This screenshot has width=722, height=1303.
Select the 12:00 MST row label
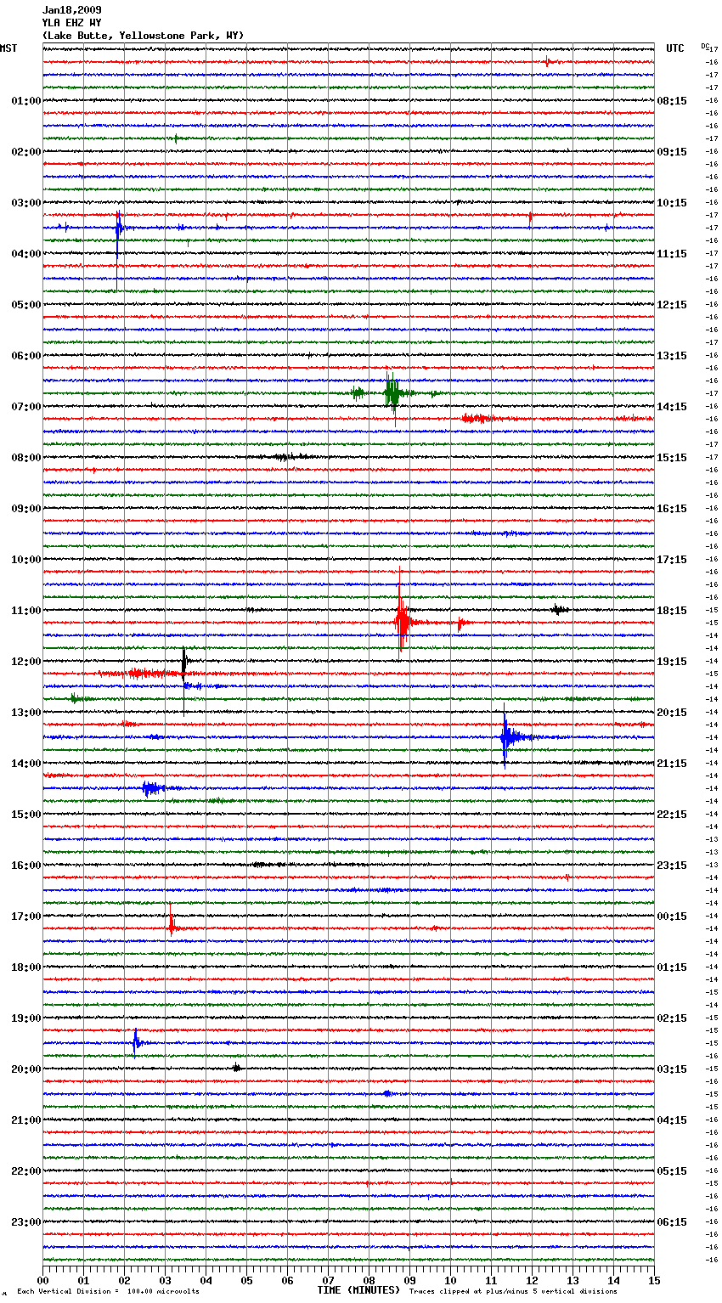tap(25, 662)
